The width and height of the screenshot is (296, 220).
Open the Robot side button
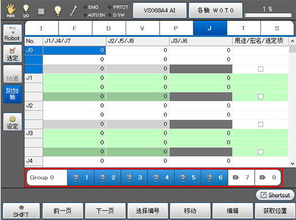coord(13,33)
